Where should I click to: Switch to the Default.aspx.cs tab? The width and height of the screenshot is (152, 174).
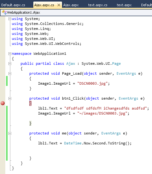[x=13, y=5]
